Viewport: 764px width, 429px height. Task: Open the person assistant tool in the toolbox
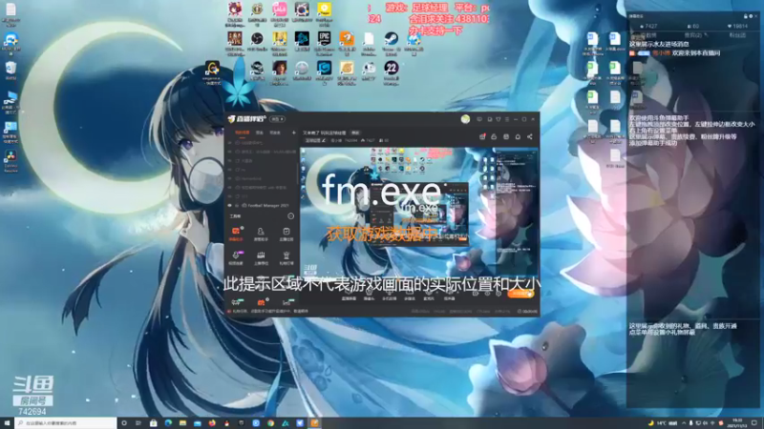click(261, 234)
